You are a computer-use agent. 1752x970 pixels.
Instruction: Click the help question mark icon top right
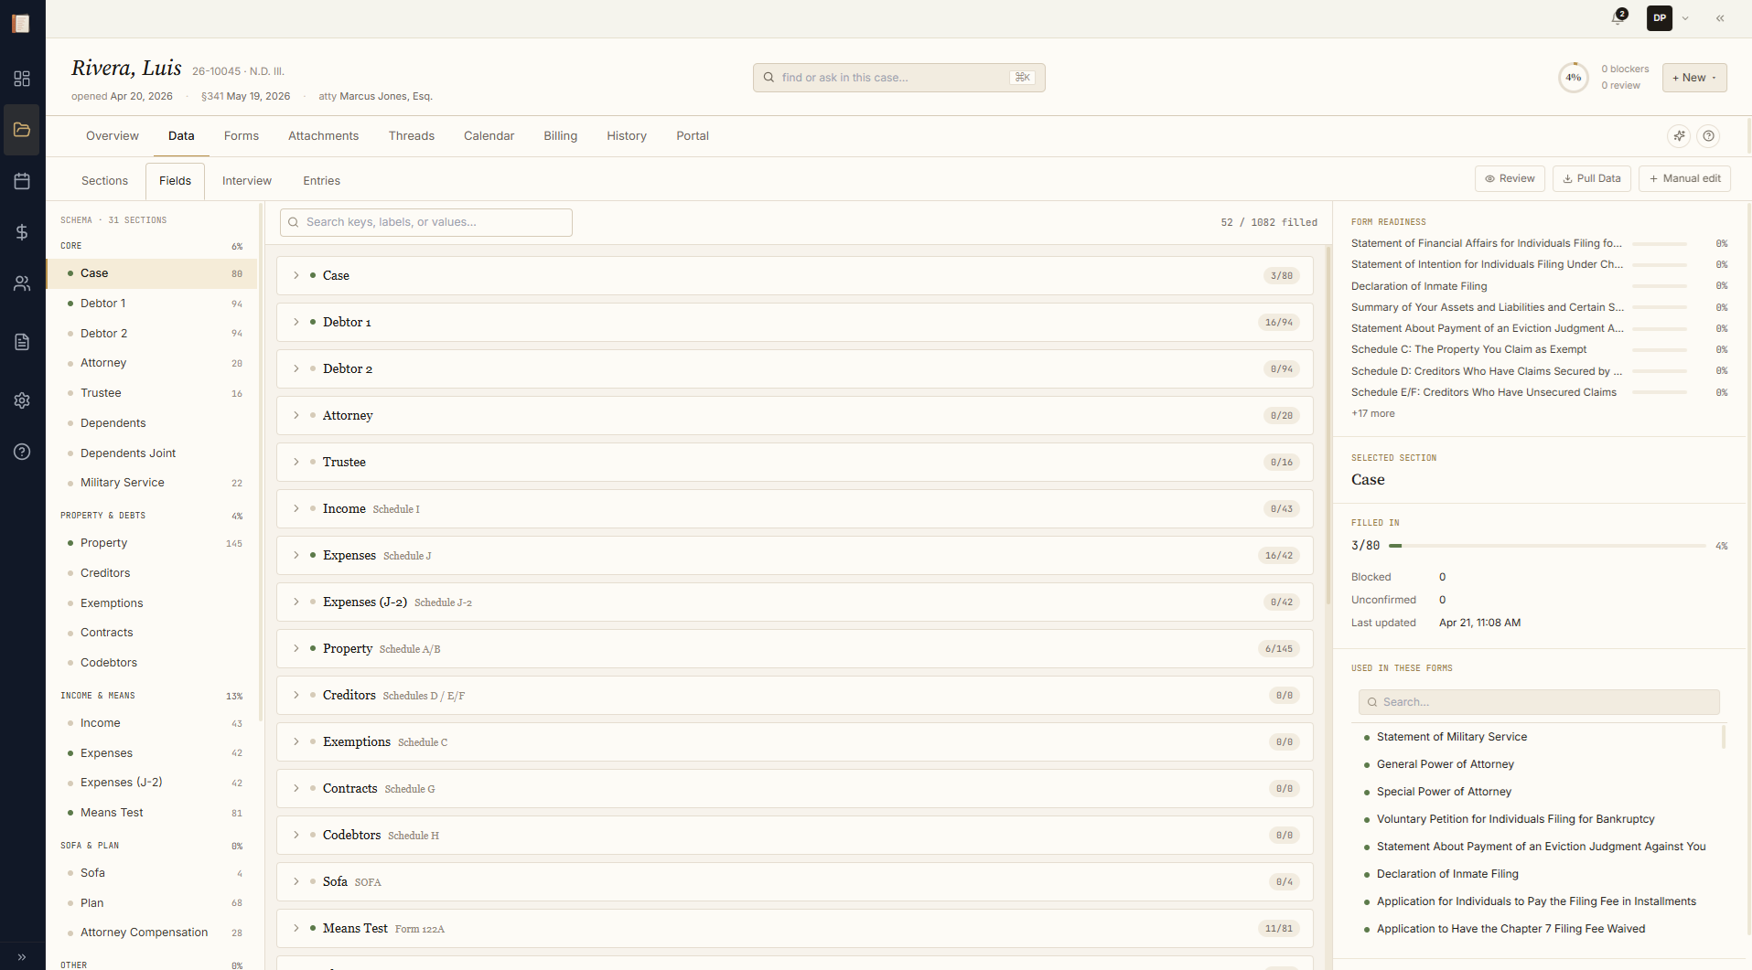tap(1710, 135)
